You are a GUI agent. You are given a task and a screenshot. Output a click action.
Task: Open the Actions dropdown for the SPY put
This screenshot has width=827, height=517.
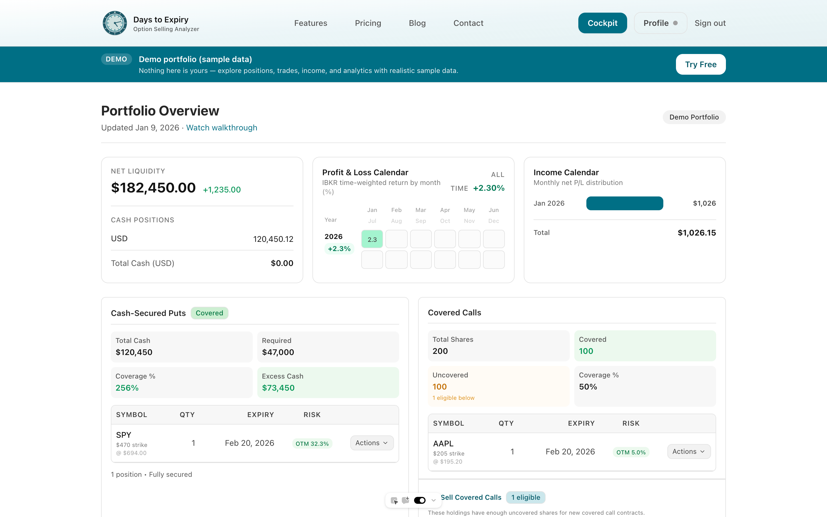point(372,442)
